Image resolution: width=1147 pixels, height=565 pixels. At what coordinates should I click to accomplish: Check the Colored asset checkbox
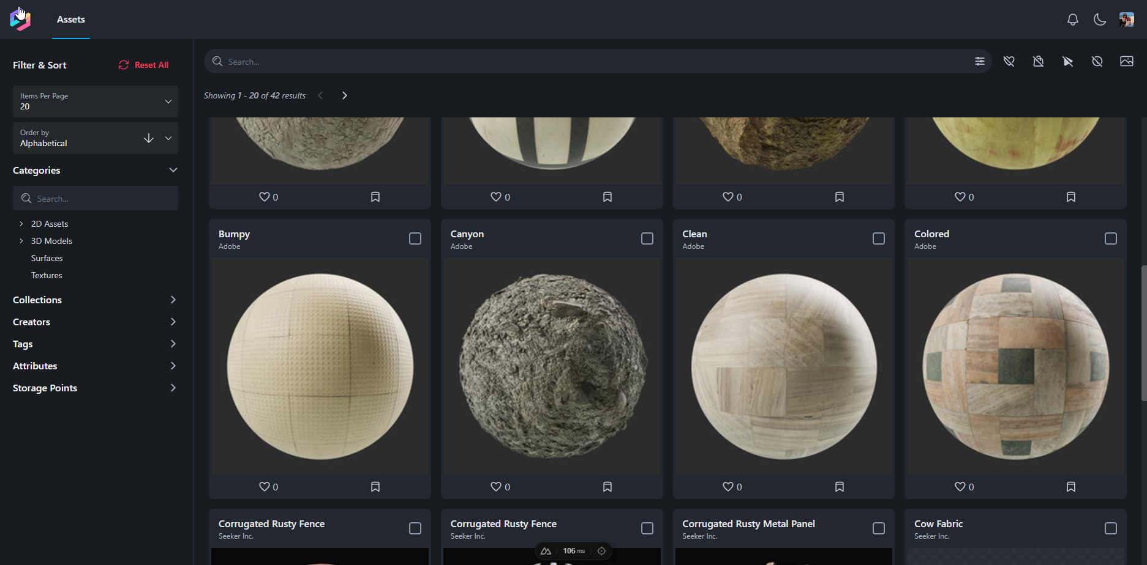[1110, 238]
